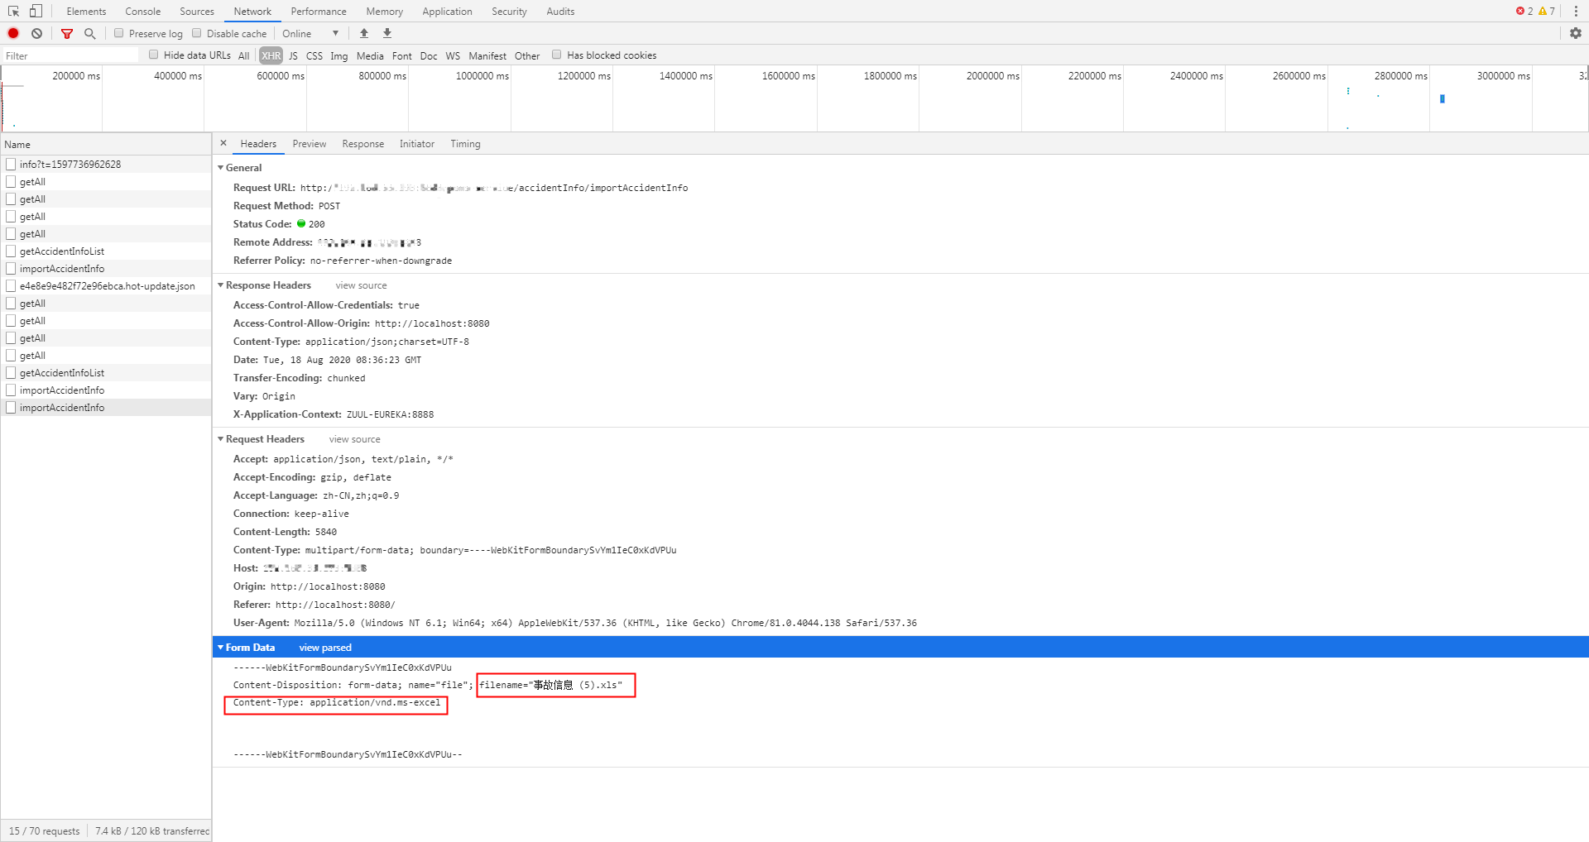Collapse the Request Headers section
1589x842 pixels.
point(221,438)
